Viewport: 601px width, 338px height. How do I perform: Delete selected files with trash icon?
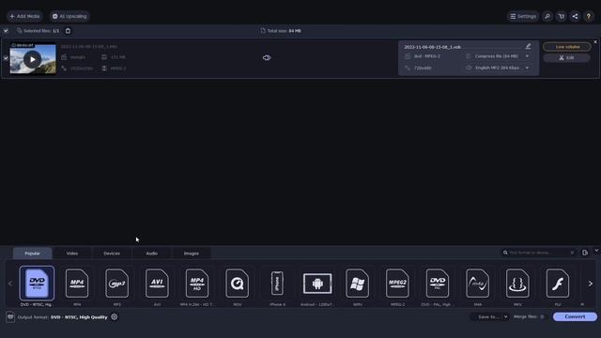[x=68, y=31]
